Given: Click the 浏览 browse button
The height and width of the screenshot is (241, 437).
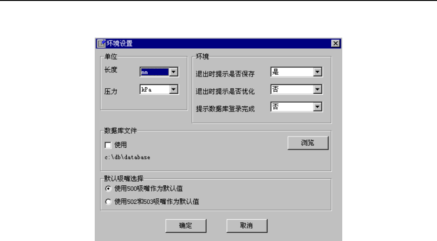Looking at the screenshot, I should pos(308,143).
